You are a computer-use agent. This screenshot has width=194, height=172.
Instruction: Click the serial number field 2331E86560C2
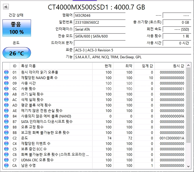[100, 23]
